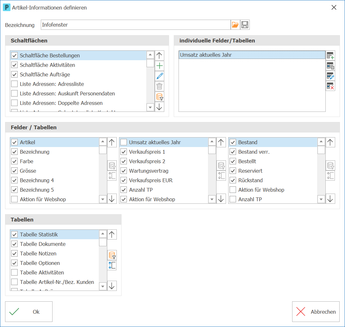This screenshot has height=327, width=345.
Task: Select the Verkaufspreis EUR row
Action: pyautogui.click(x=164, y=180)
